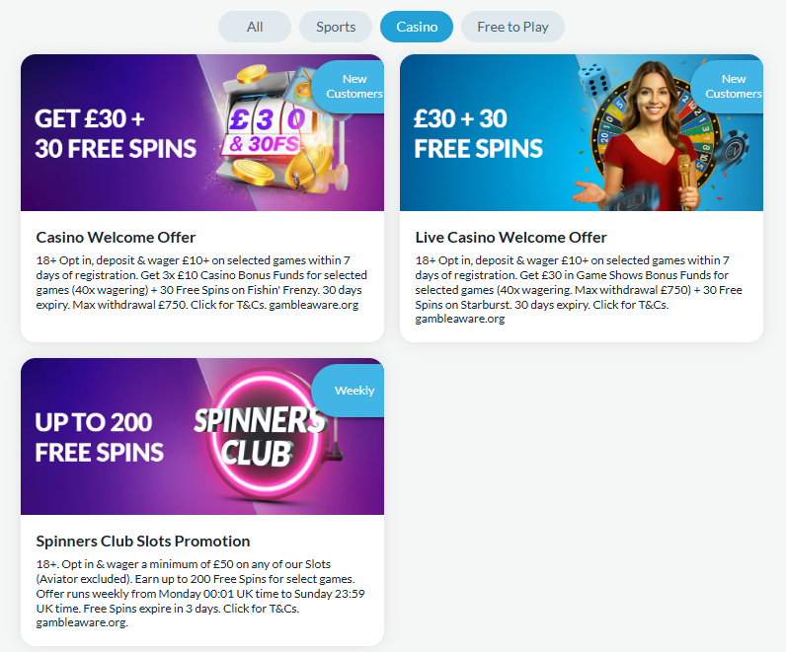Open the Casino Welcome Offer title
Viewport: 786px width, 652px height.
click(x=116, y=238)
